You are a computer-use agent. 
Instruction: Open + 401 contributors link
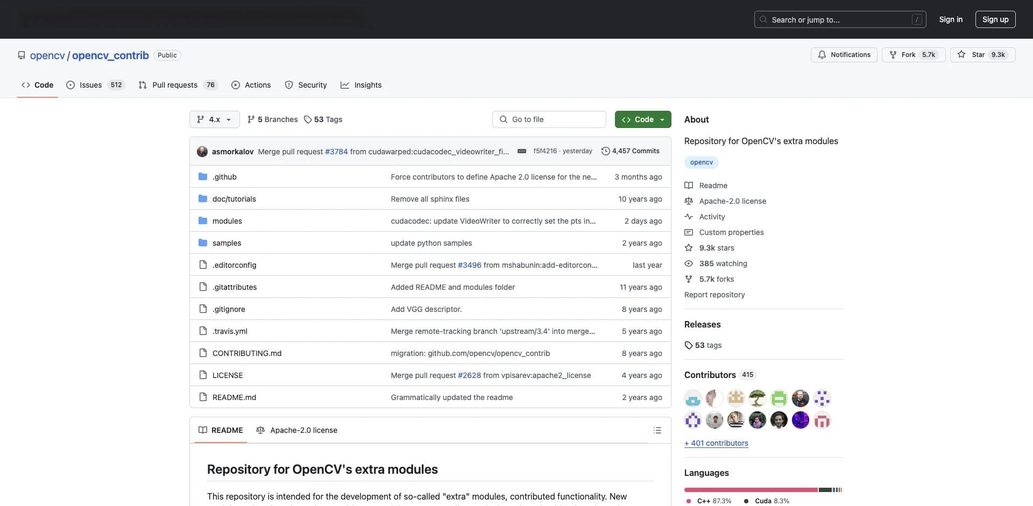click(716, 443)
